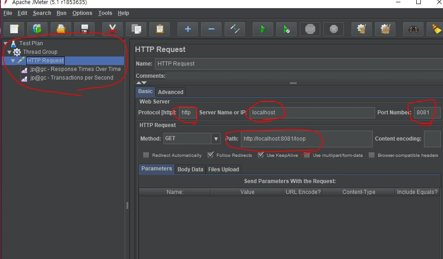This screenshot has width=443, height=259.
Task: Click the Toggle enable/disable icon
Action: [235, 29]
